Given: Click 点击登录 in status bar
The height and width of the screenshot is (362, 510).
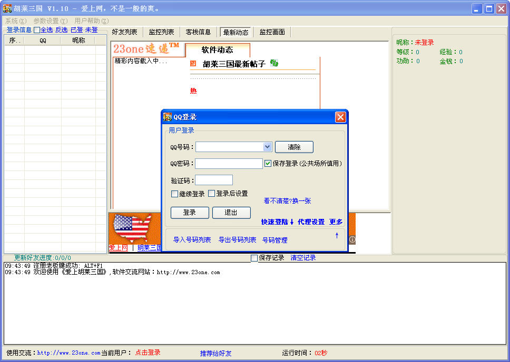Looking at the screenshot, I should (x=148, y=353).
